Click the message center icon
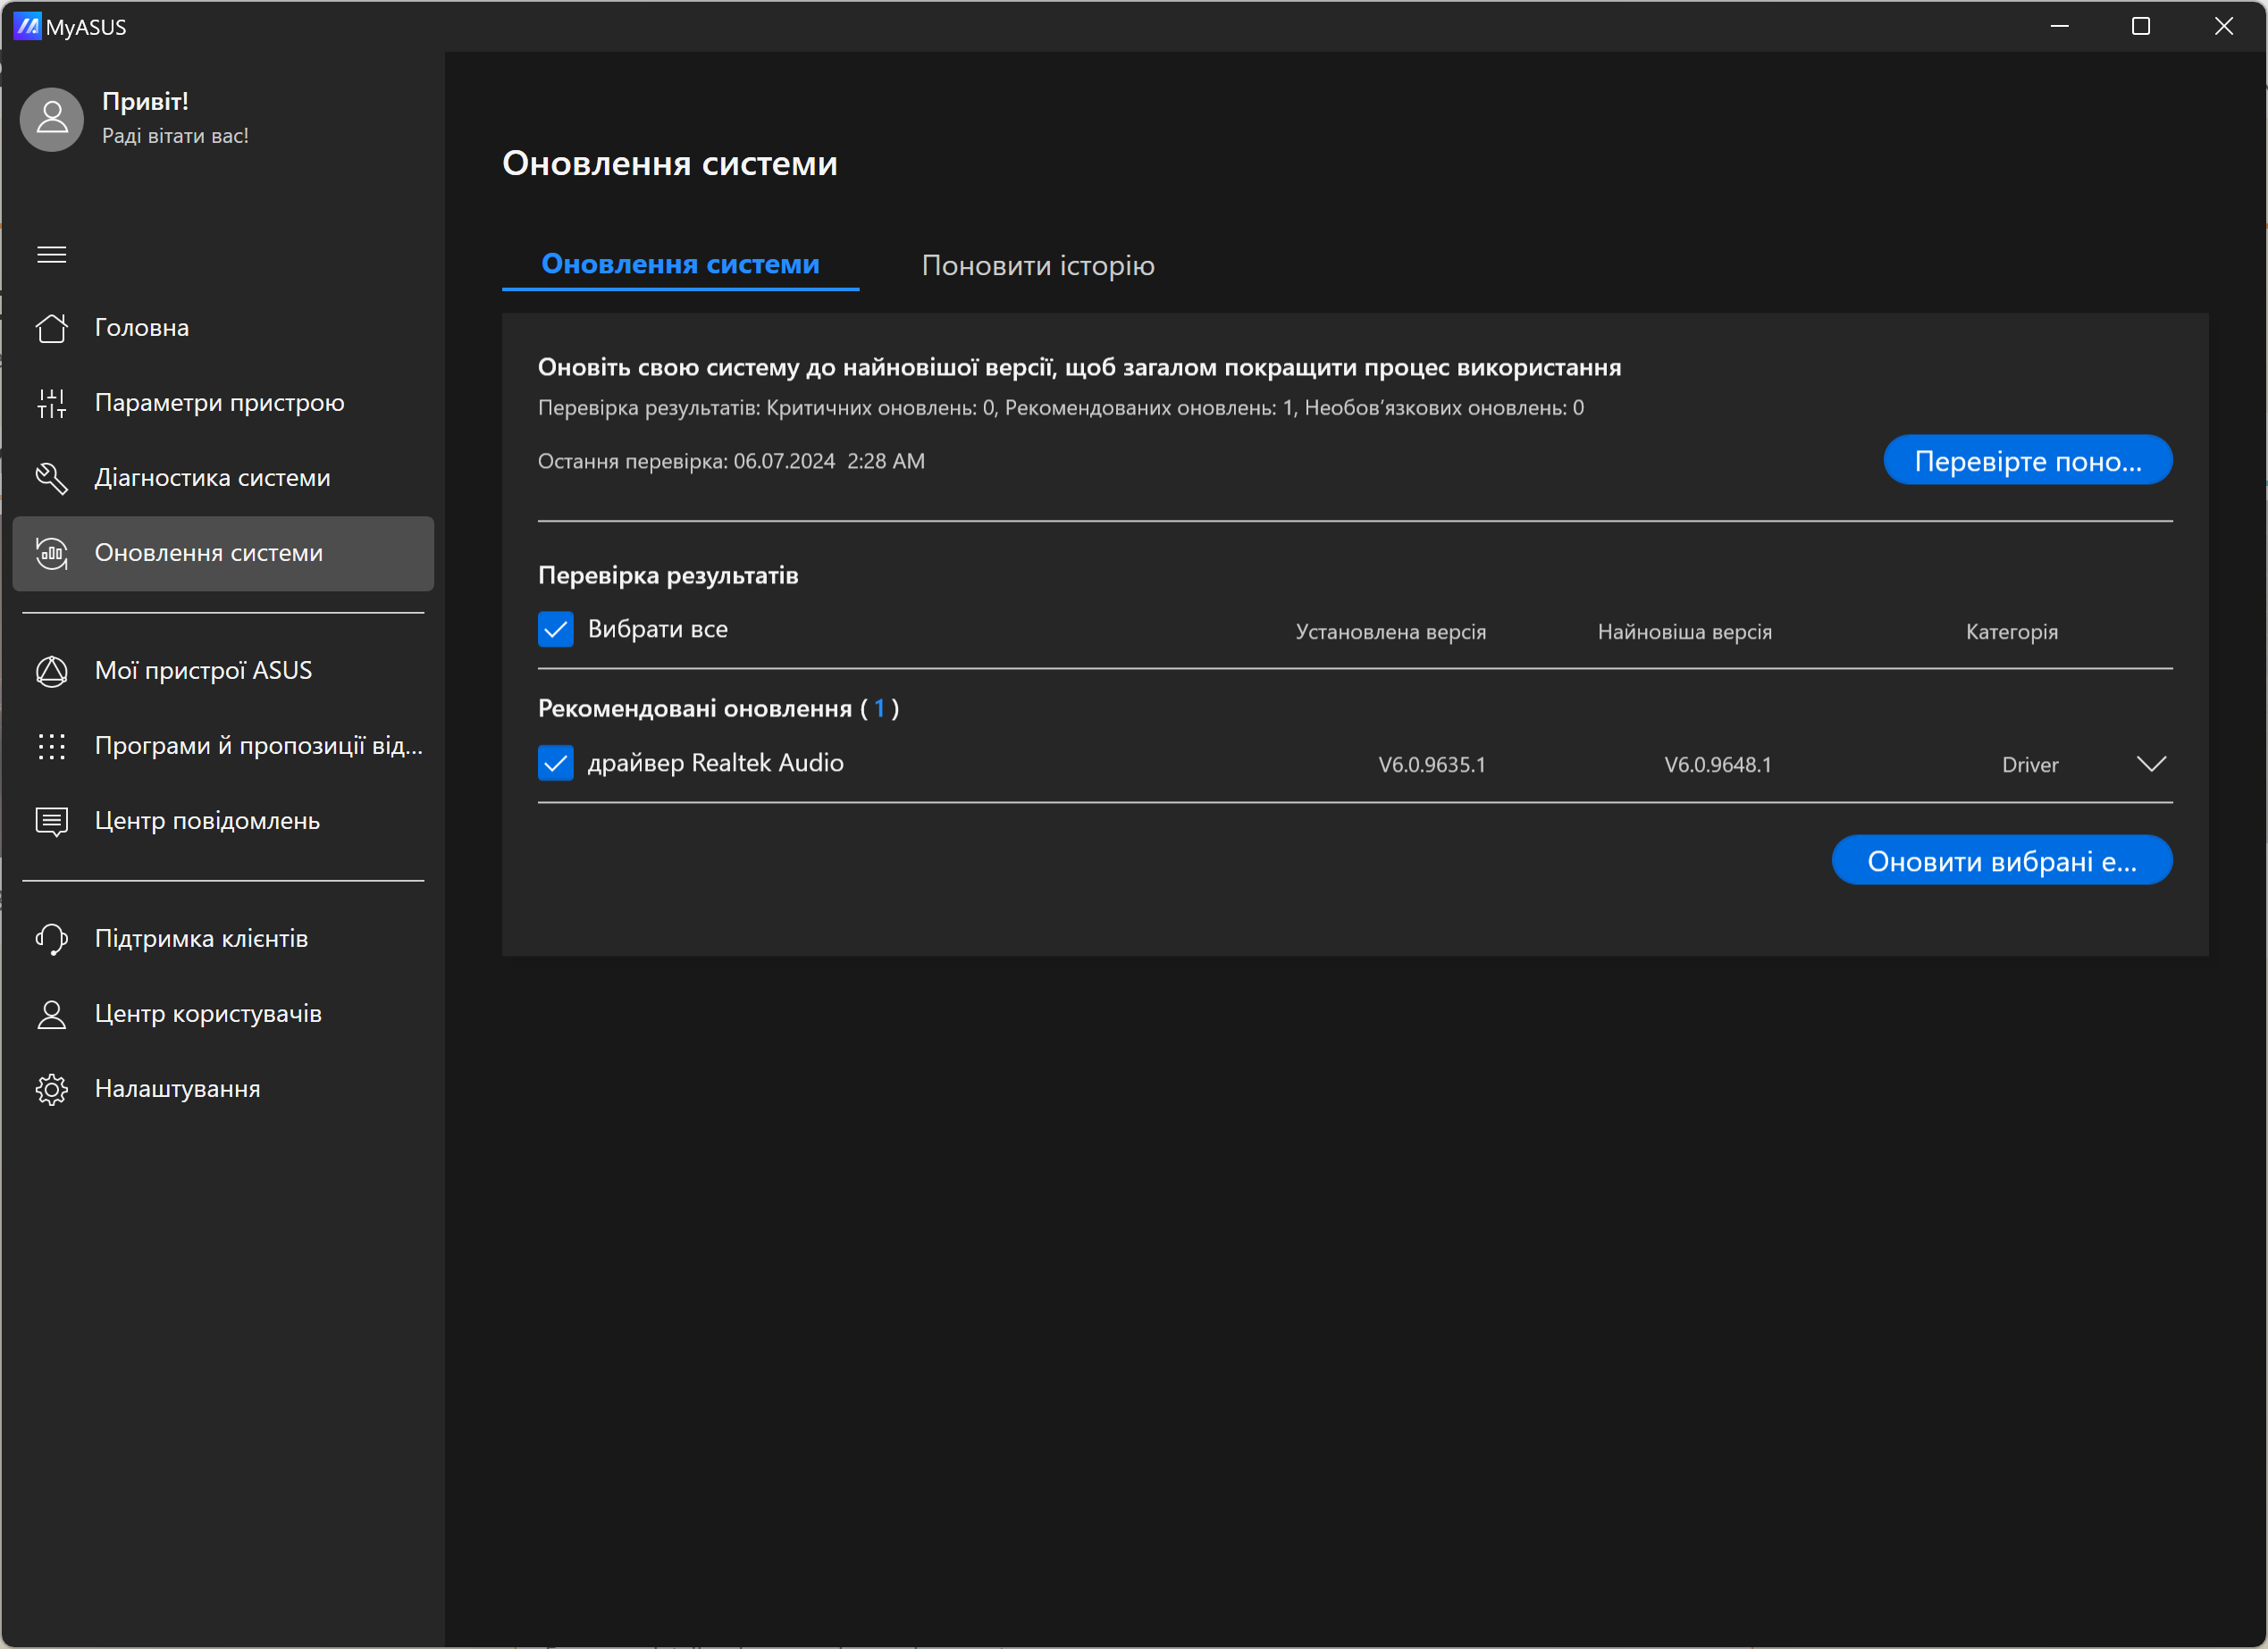2268x1649 pixels. 52,822
